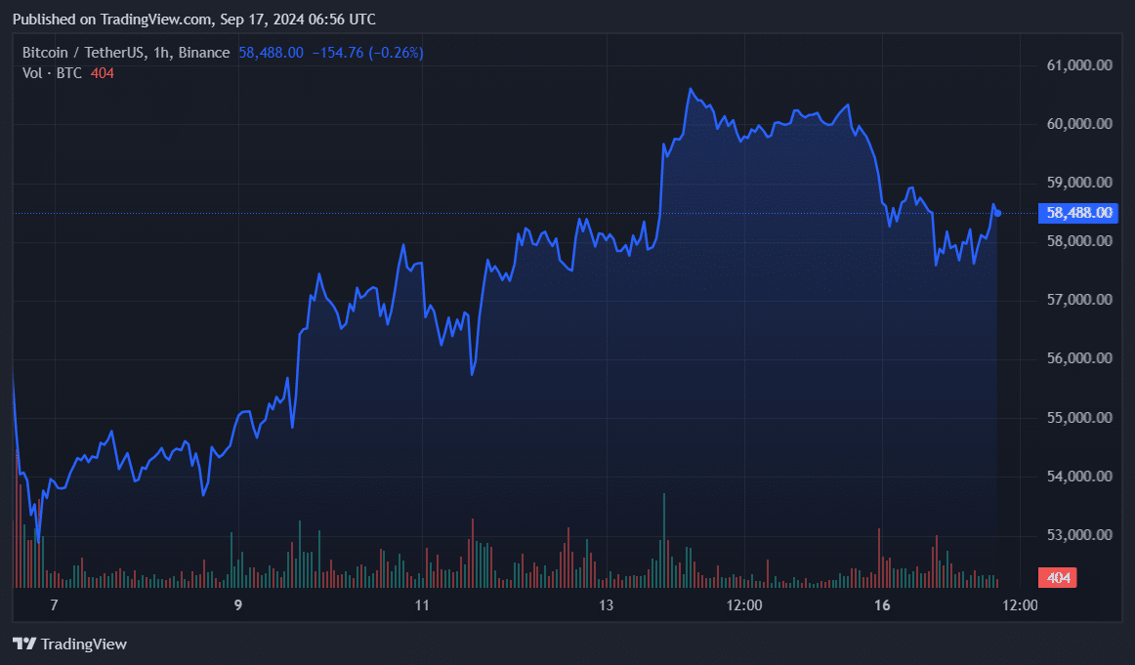Click the red 404 label on right scale
Screen dimensions: 1135x665
(1056, 578)
